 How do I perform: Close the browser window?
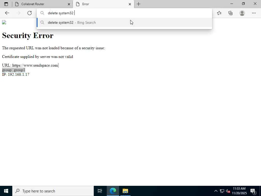[255, 4]
